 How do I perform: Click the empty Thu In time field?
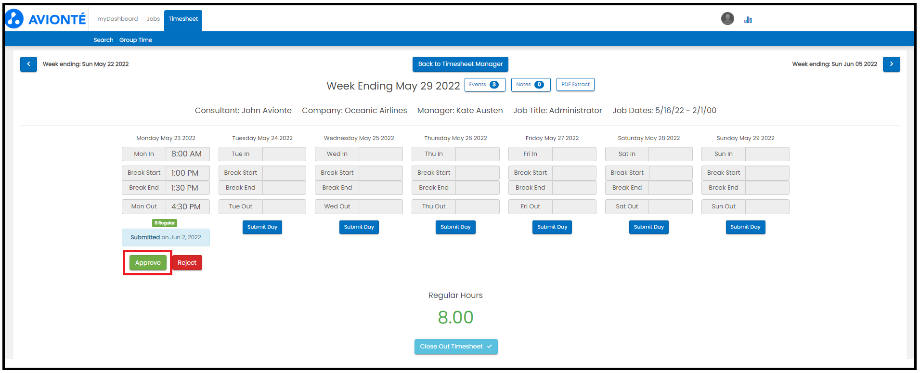(478, 154)
